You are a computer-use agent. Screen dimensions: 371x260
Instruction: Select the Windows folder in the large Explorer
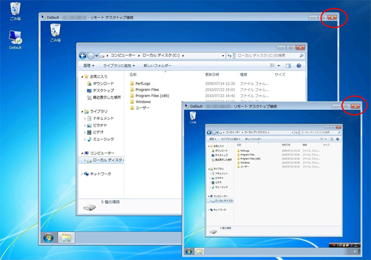pyautogui.click(x=140, y=102)
